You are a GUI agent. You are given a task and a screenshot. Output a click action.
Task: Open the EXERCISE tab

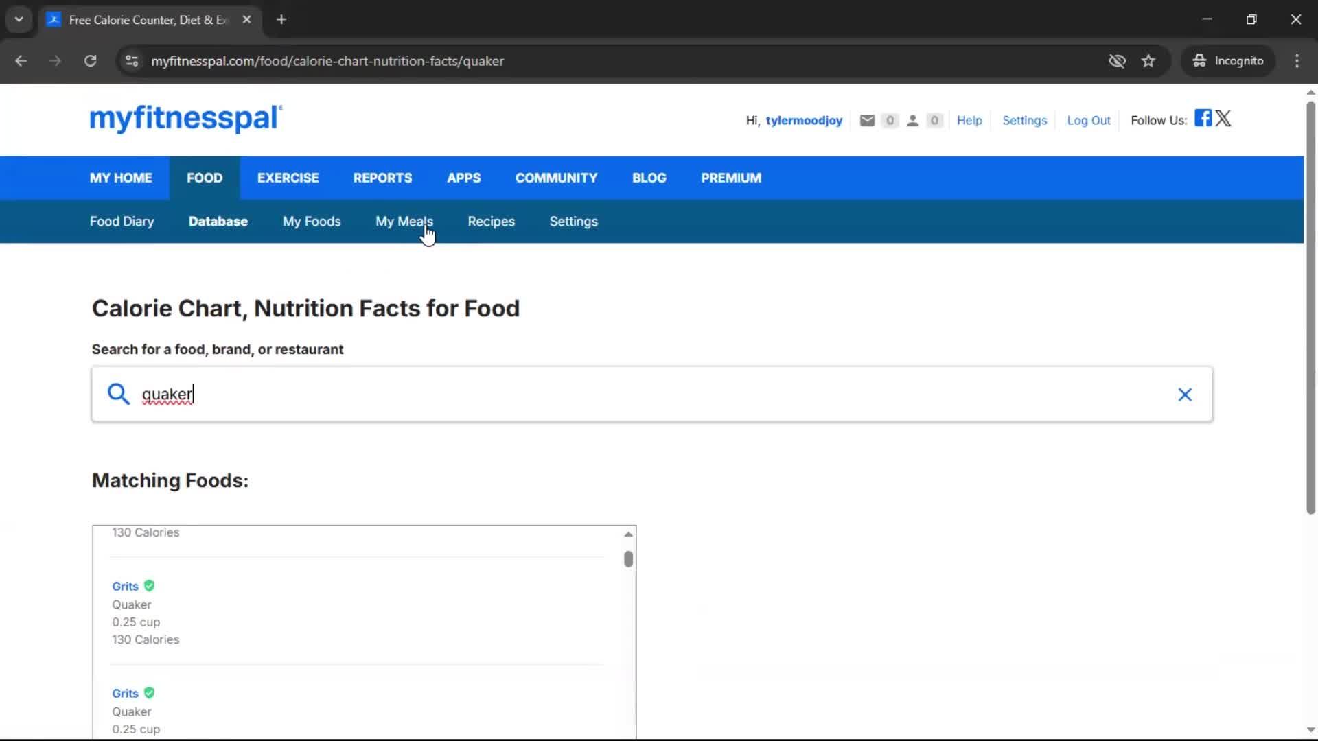288,178
